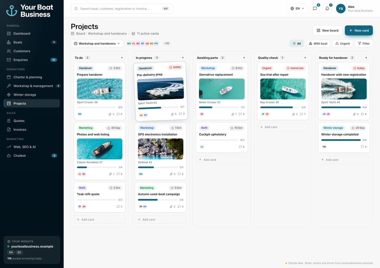Open yourboatbusiness.example website link
Image resolution: width=380 pixels, height=268 pixels.
point(32,247)
